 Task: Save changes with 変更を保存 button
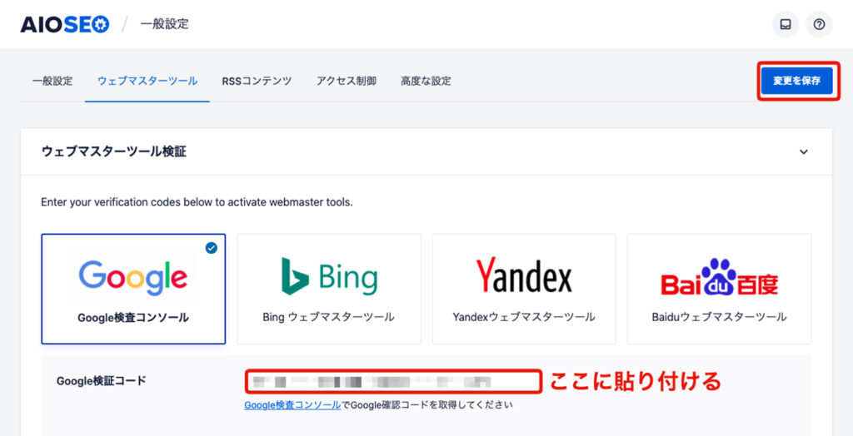tap(797, 81)
